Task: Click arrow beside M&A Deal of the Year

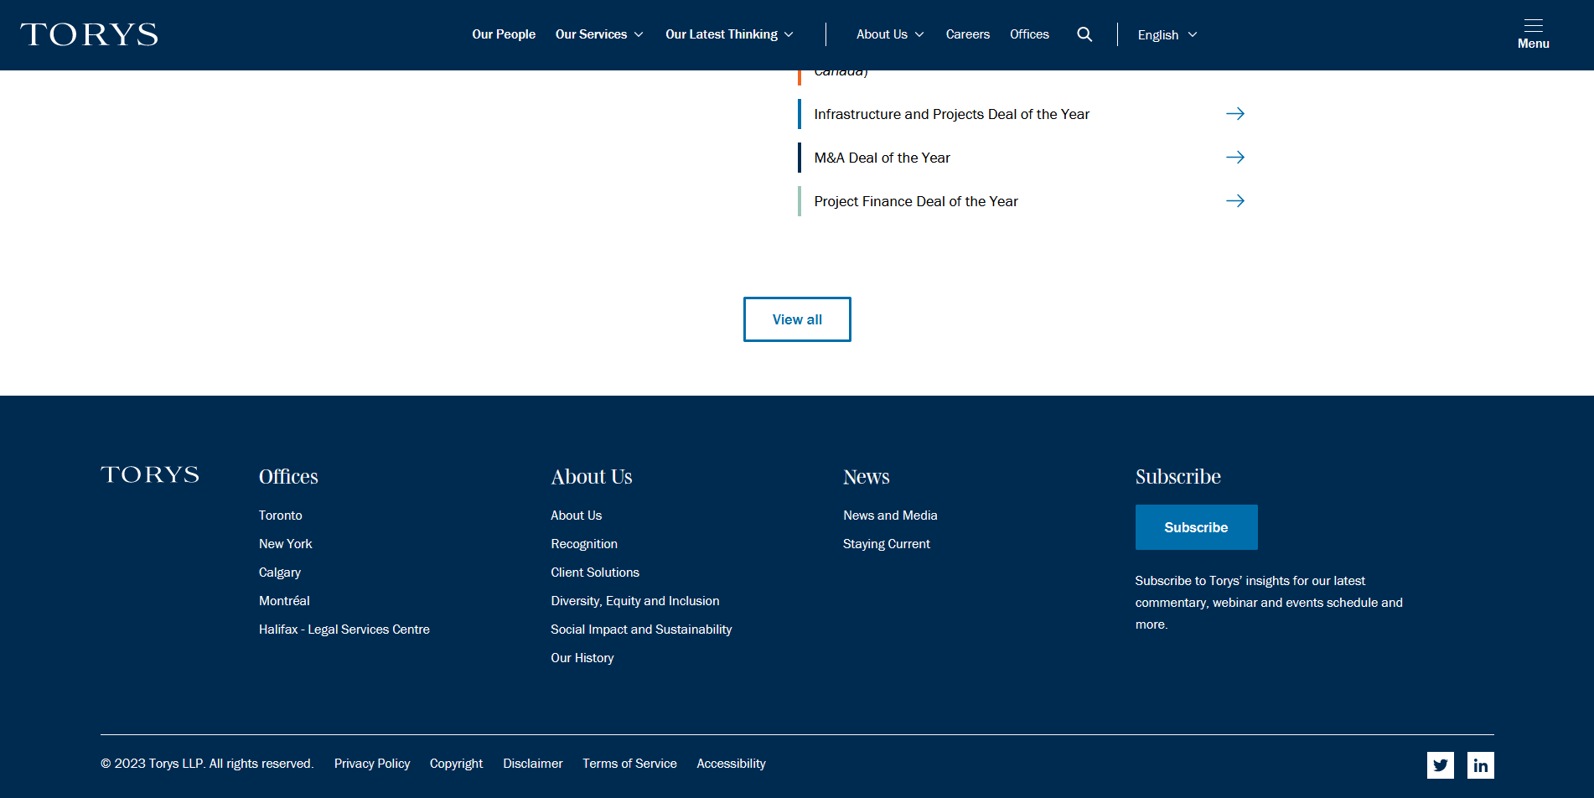Action: (x=1235, y=158)
